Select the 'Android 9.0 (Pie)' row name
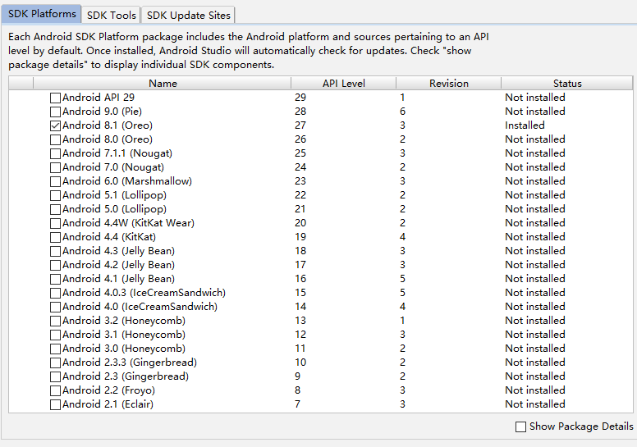 point(102,112)
